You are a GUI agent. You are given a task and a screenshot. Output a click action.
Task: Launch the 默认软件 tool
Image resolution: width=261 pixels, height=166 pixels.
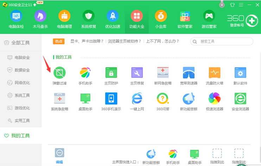[240, 76]
